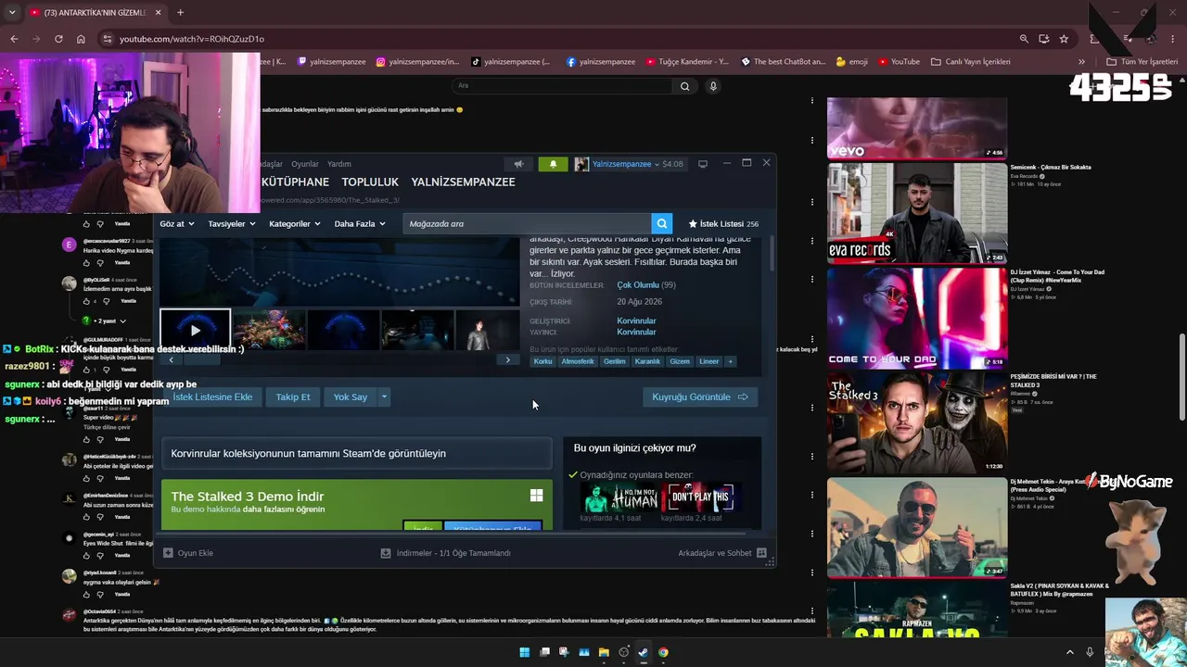The height and width of the screenshot is (667, 1187).
Task: Open the emoji bookmark
Action: click(852, 62)
